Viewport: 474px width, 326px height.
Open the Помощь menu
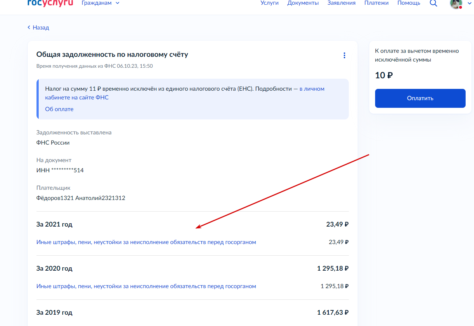click(409, 3)
